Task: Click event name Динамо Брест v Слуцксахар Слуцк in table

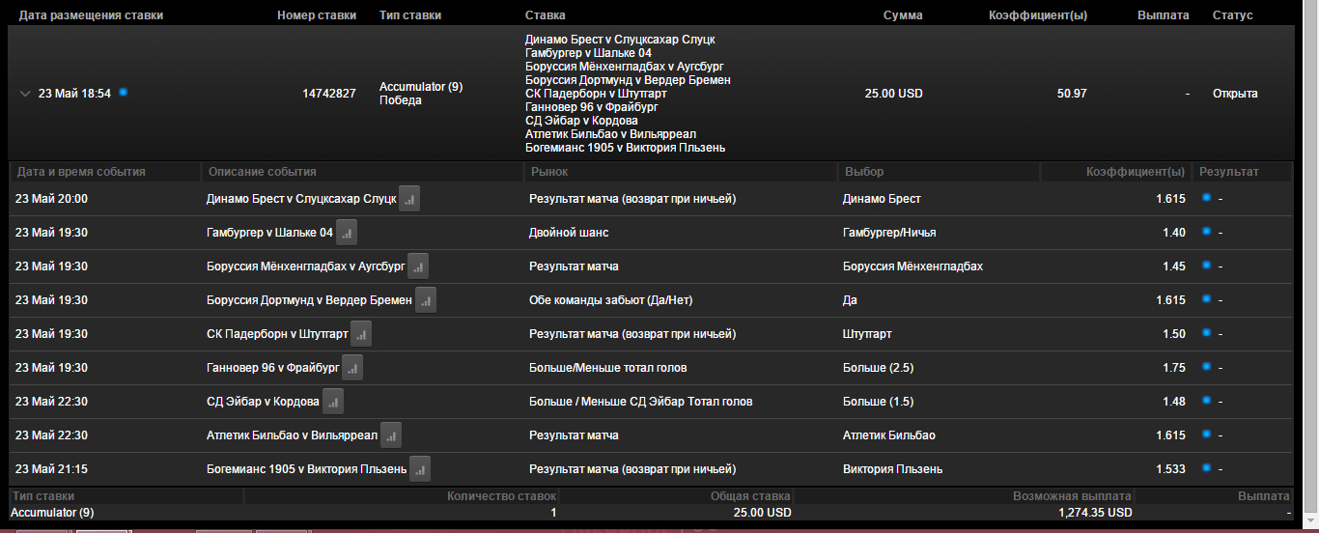Action: (x=301, y=199)
